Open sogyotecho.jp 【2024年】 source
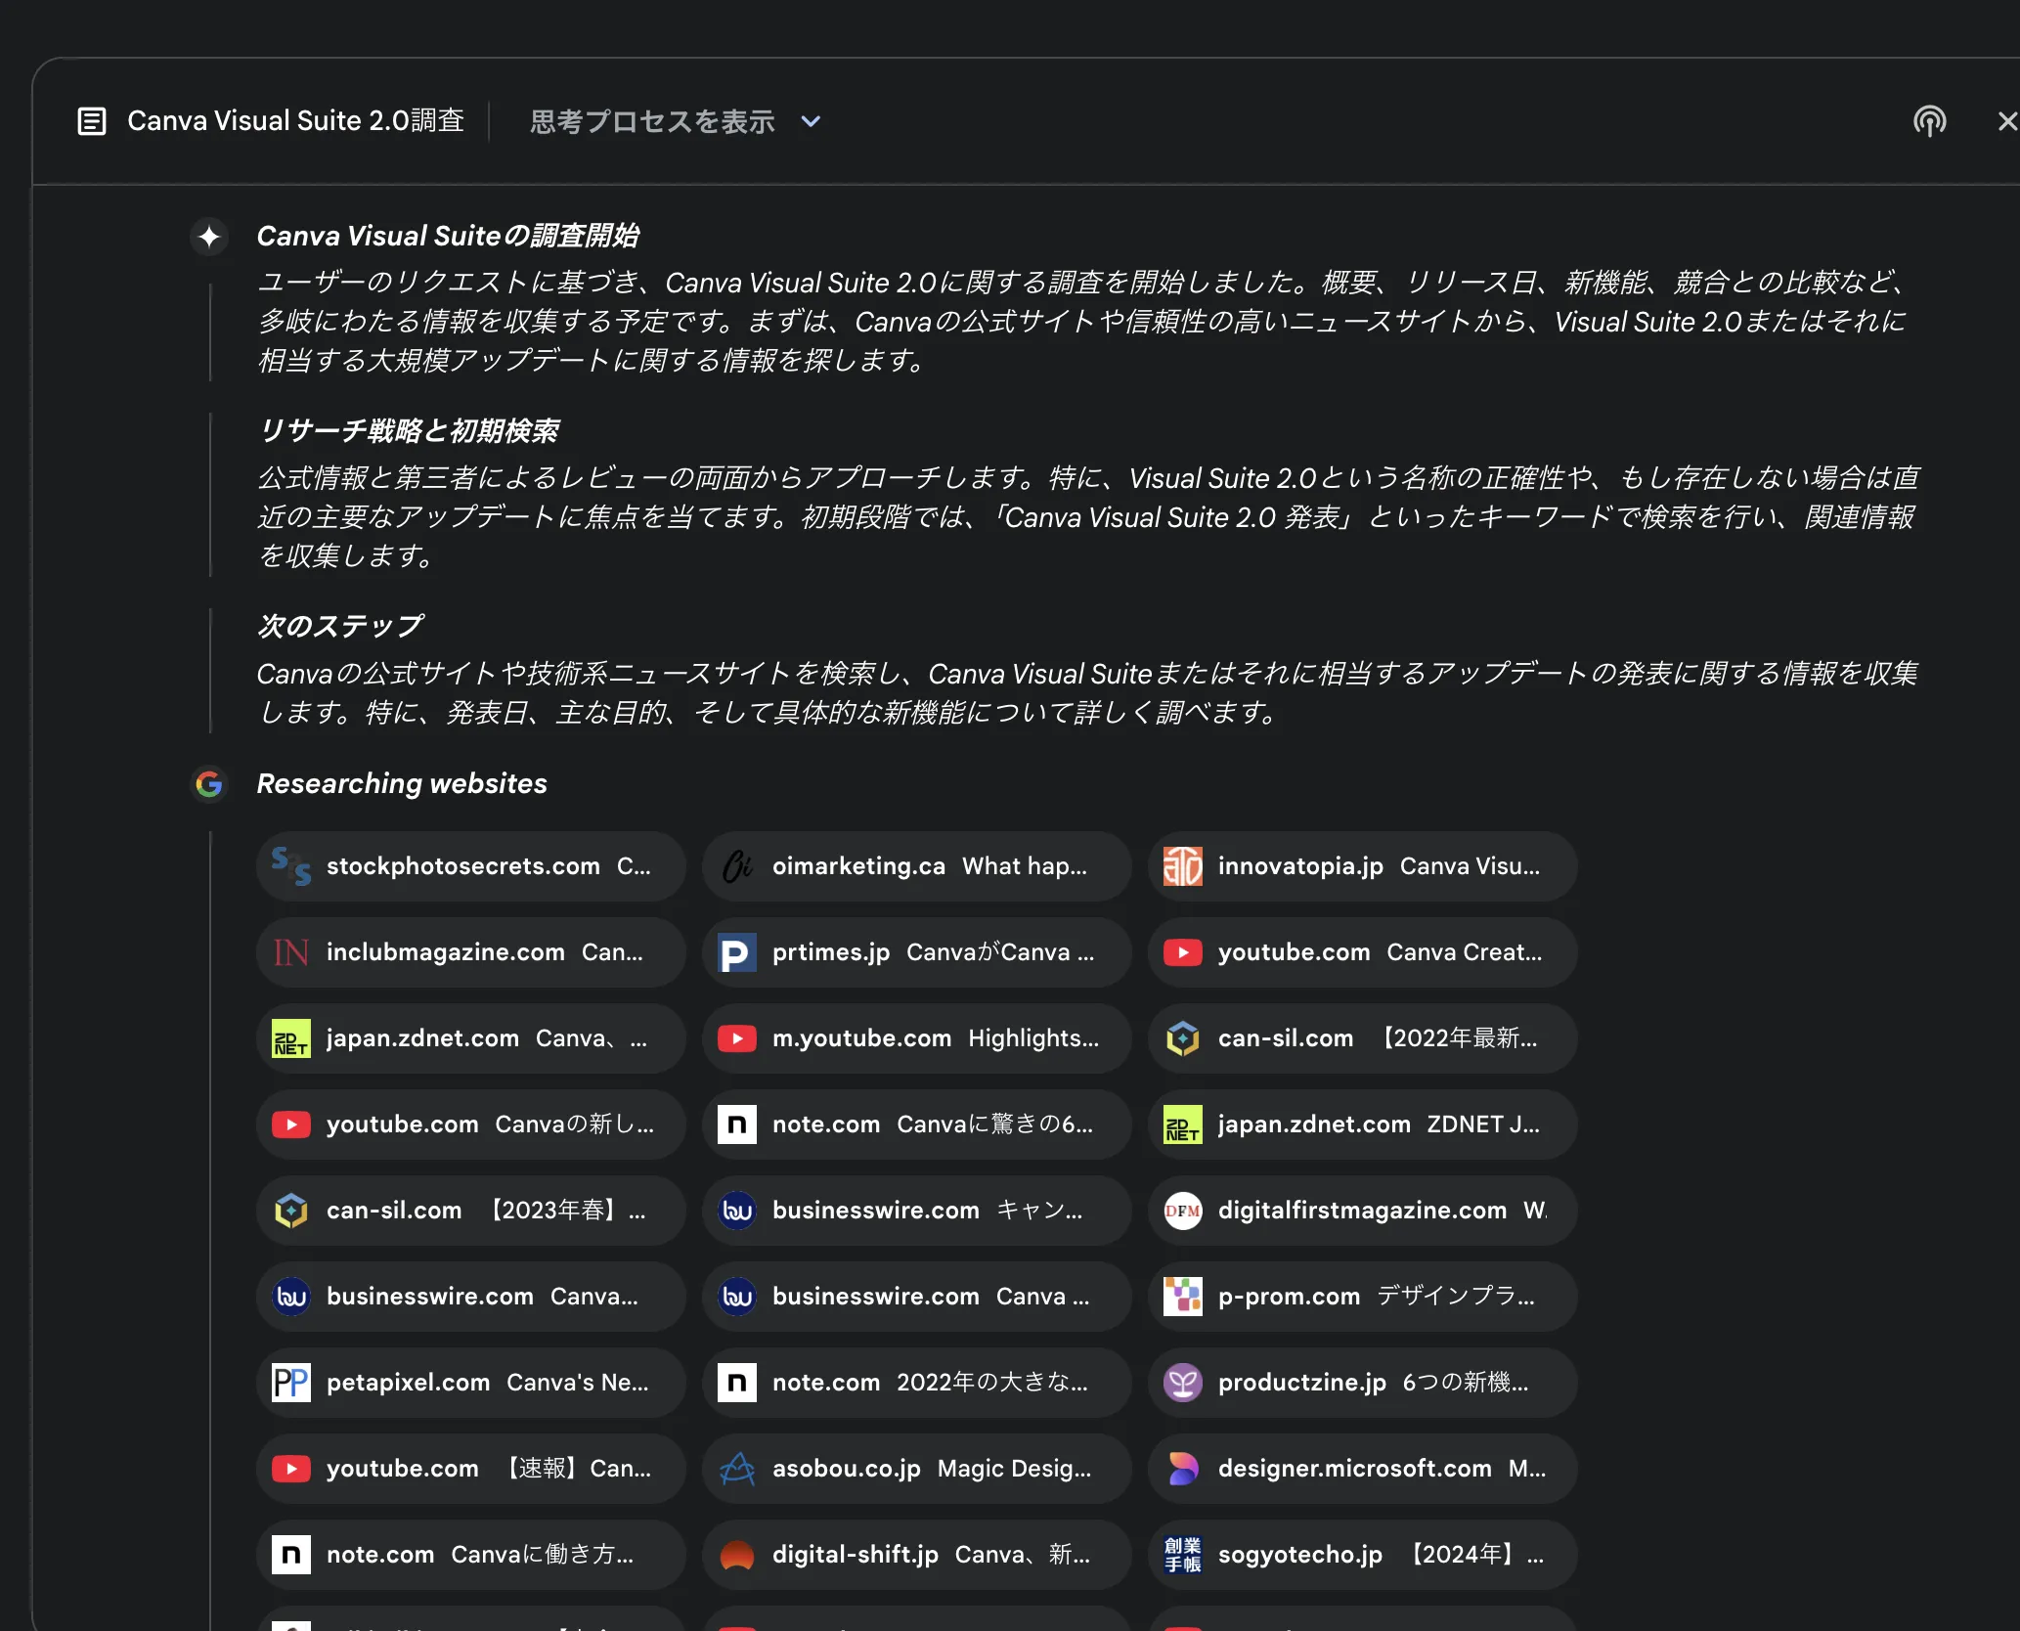 [1363, 1555]
